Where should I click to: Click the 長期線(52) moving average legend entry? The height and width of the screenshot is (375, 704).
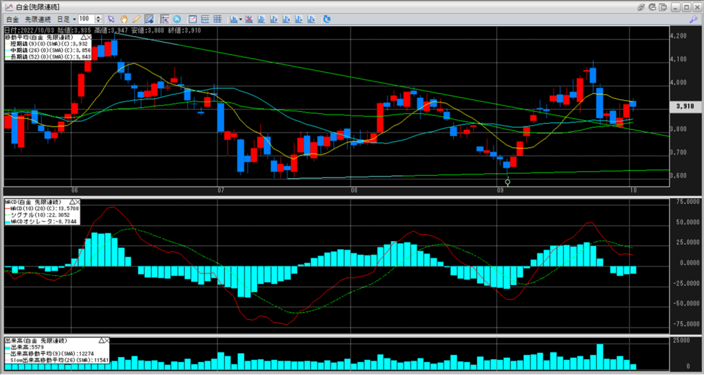[47, 57]
